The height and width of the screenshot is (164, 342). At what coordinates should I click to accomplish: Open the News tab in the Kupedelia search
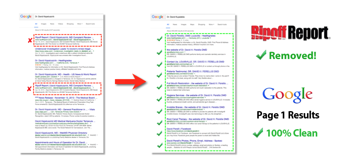click(x=175, y=25)
